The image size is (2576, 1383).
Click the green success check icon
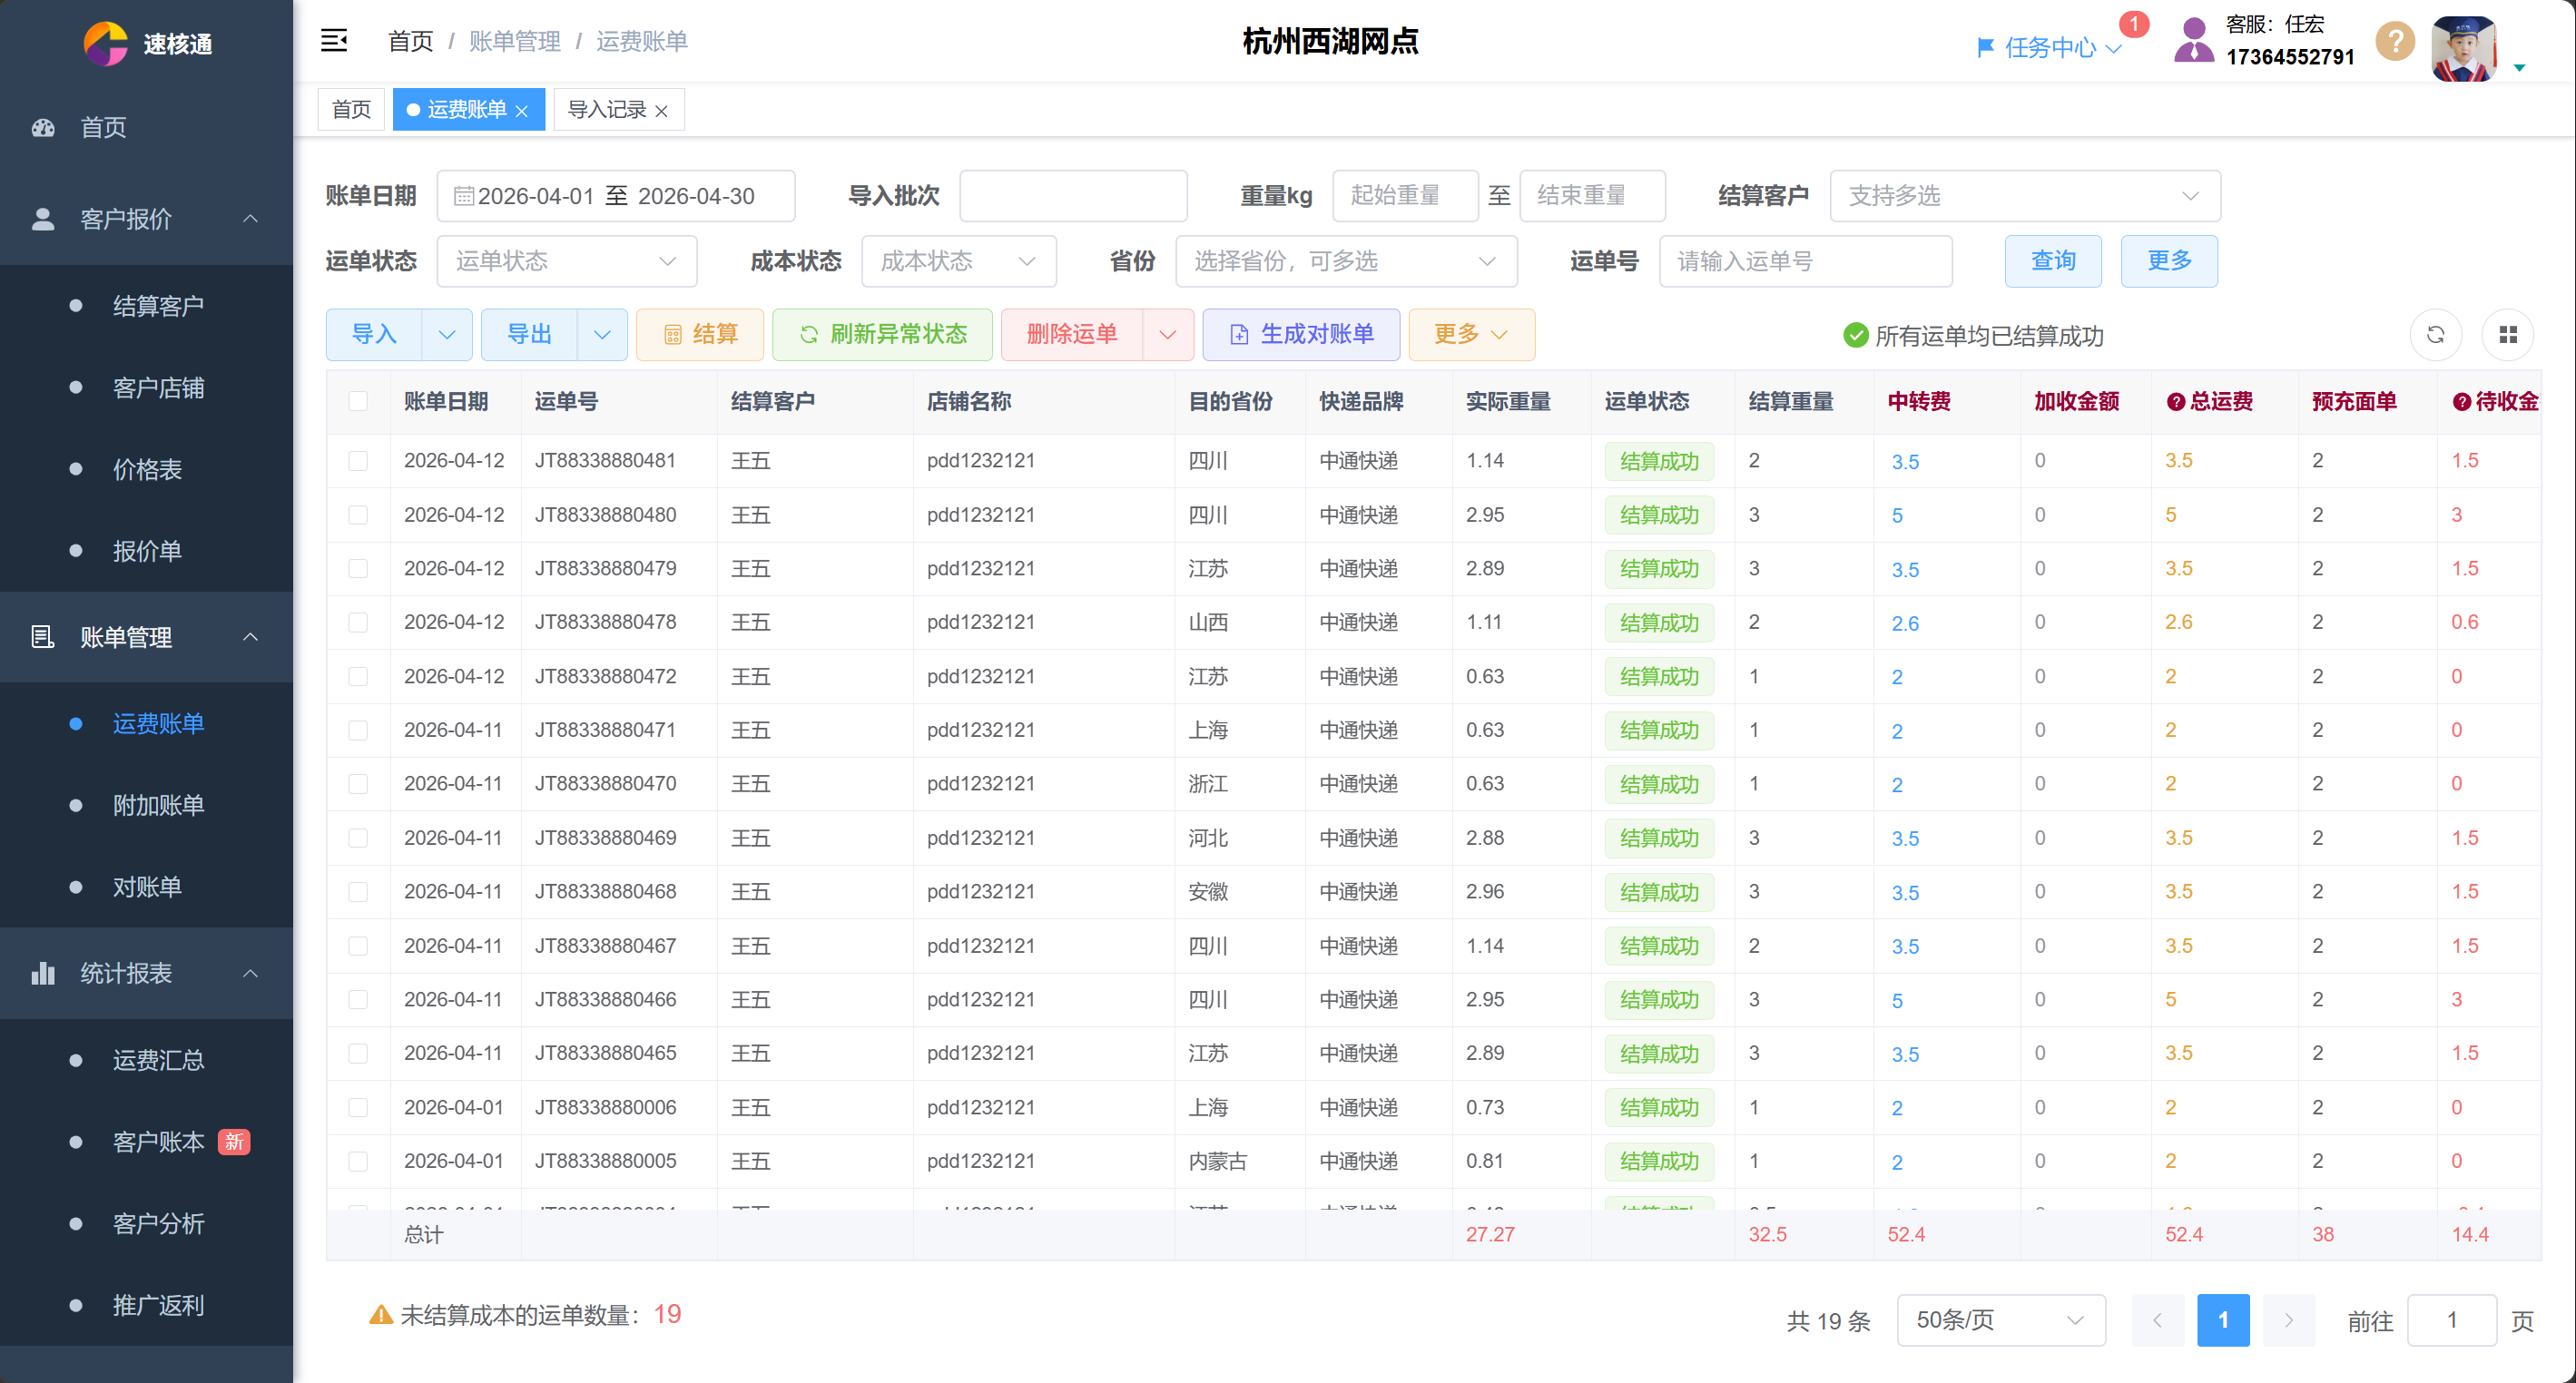[x=1856, y=335]
